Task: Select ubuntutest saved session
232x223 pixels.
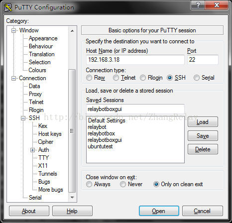Action: [x=100, y=146]
